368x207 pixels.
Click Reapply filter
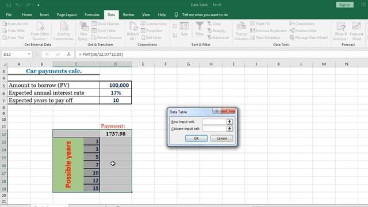[x=216, y=30]
